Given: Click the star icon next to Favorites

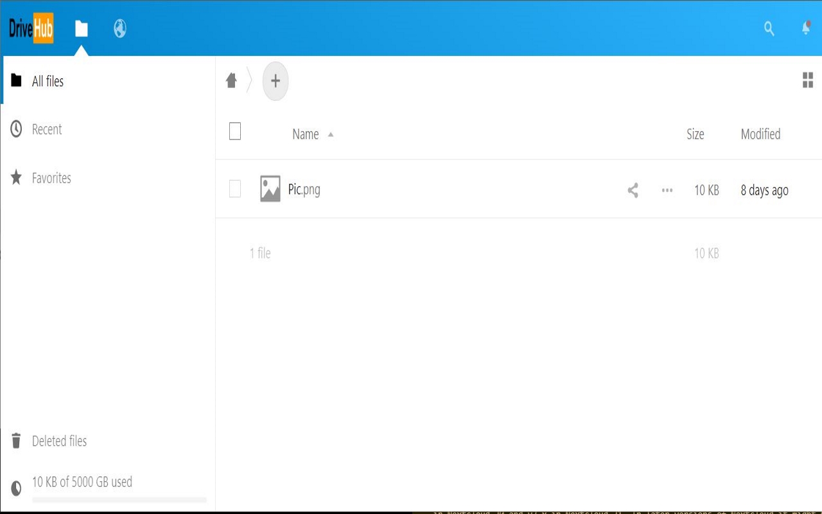Looking at the screenshot, I should (x=16, y=178).
